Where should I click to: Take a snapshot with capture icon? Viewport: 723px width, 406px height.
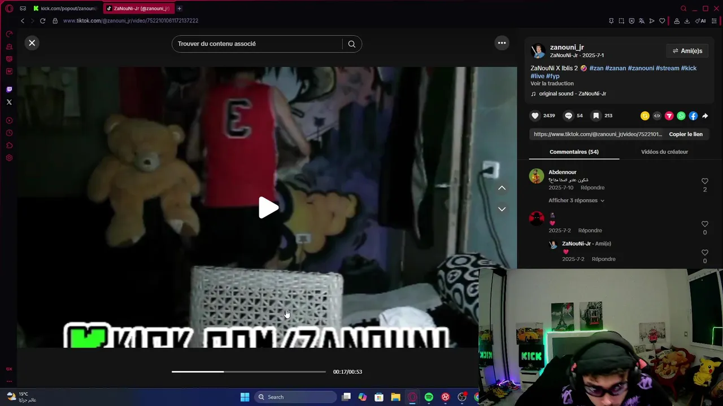(621, 21)
